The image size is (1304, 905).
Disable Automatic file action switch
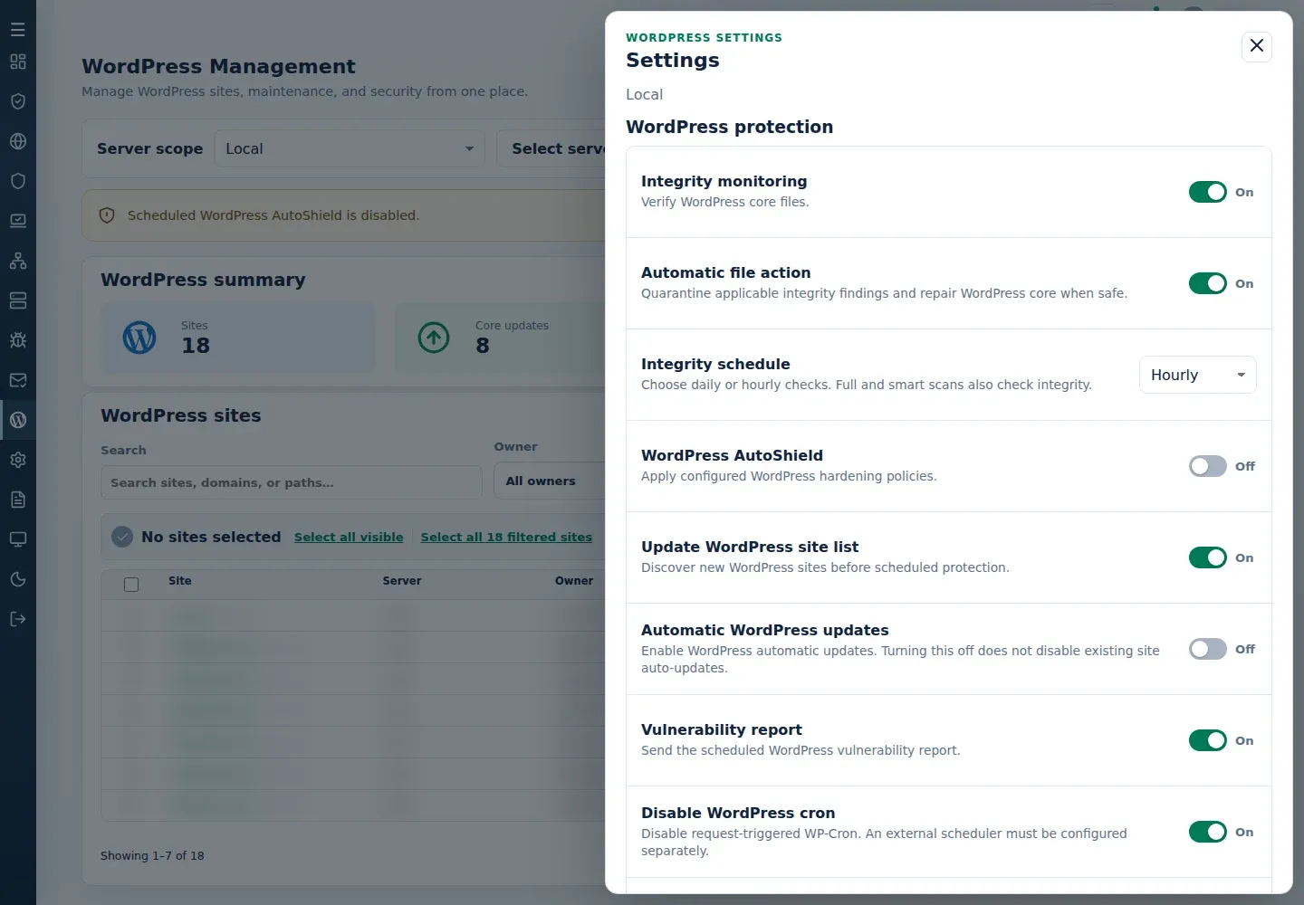coord(1208,283)
